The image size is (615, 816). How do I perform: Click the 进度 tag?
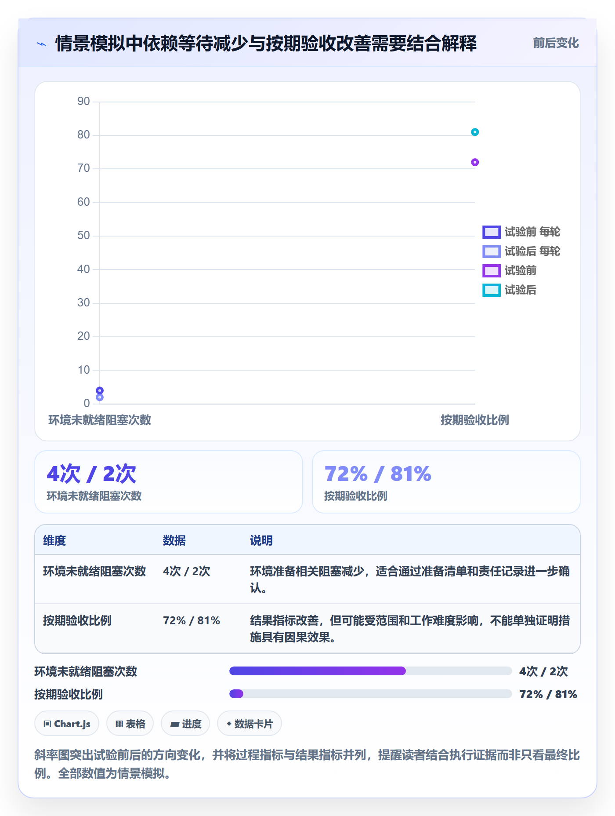pyautogui.click(x=185, y=724)
